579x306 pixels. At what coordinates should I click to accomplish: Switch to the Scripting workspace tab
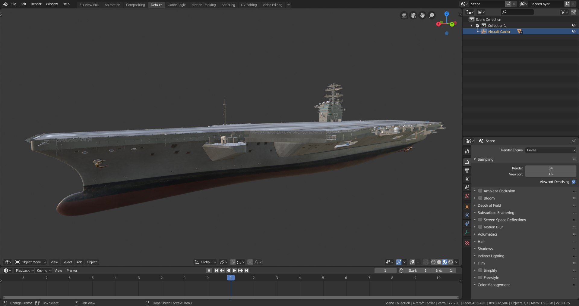pyautogui.click(x=228, y=5)
